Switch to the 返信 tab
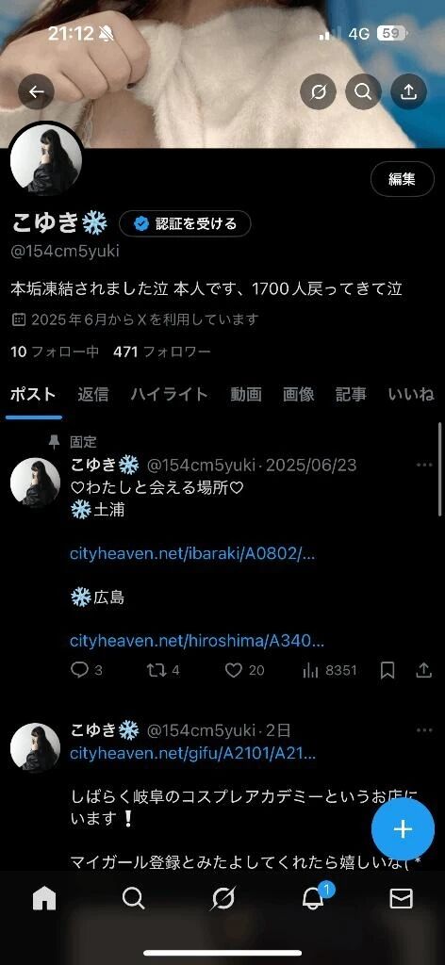 93,395
